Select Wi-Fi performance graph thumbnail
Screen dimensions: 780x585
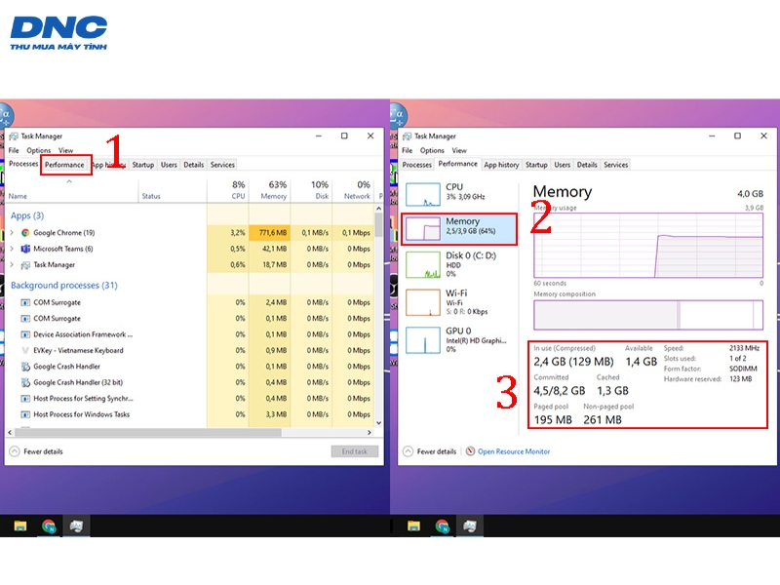tap(423, 302)
